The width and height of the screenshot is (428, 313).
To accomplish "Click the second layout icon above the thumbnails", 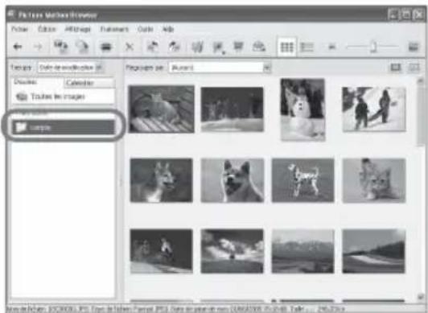I will pyautogui.click(x=414, y=67).
